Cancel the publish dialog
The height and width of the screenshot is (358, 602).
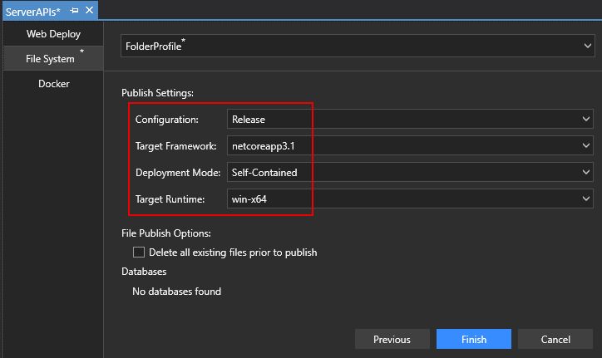555,339
